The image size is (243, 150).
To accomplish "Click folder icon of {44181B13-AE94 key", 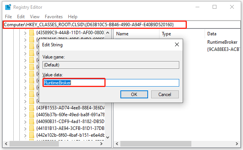I will click(32, 128).
